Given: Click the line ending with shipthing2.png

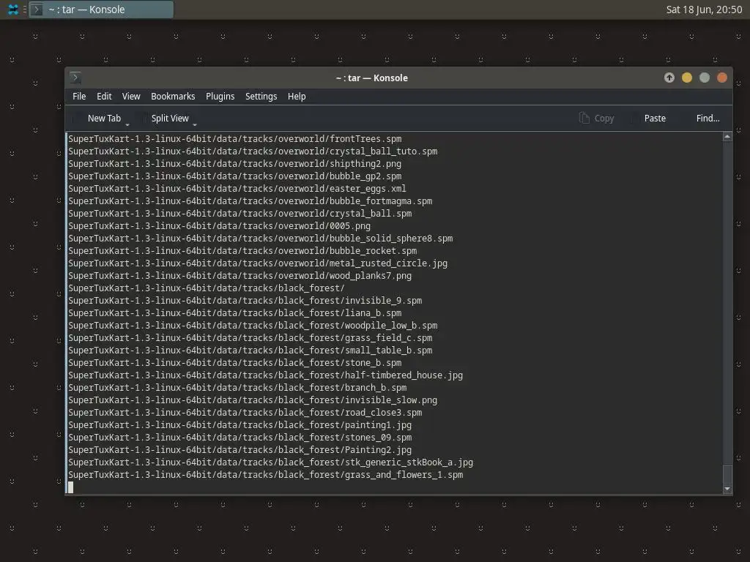Looking at the screenshot, I should 235,164.
